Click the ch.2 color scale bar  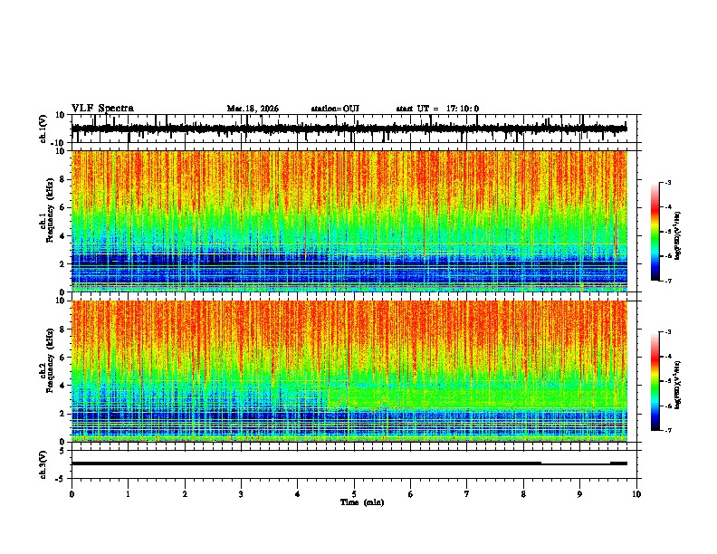pyautogui.click(x=655, y=381)
